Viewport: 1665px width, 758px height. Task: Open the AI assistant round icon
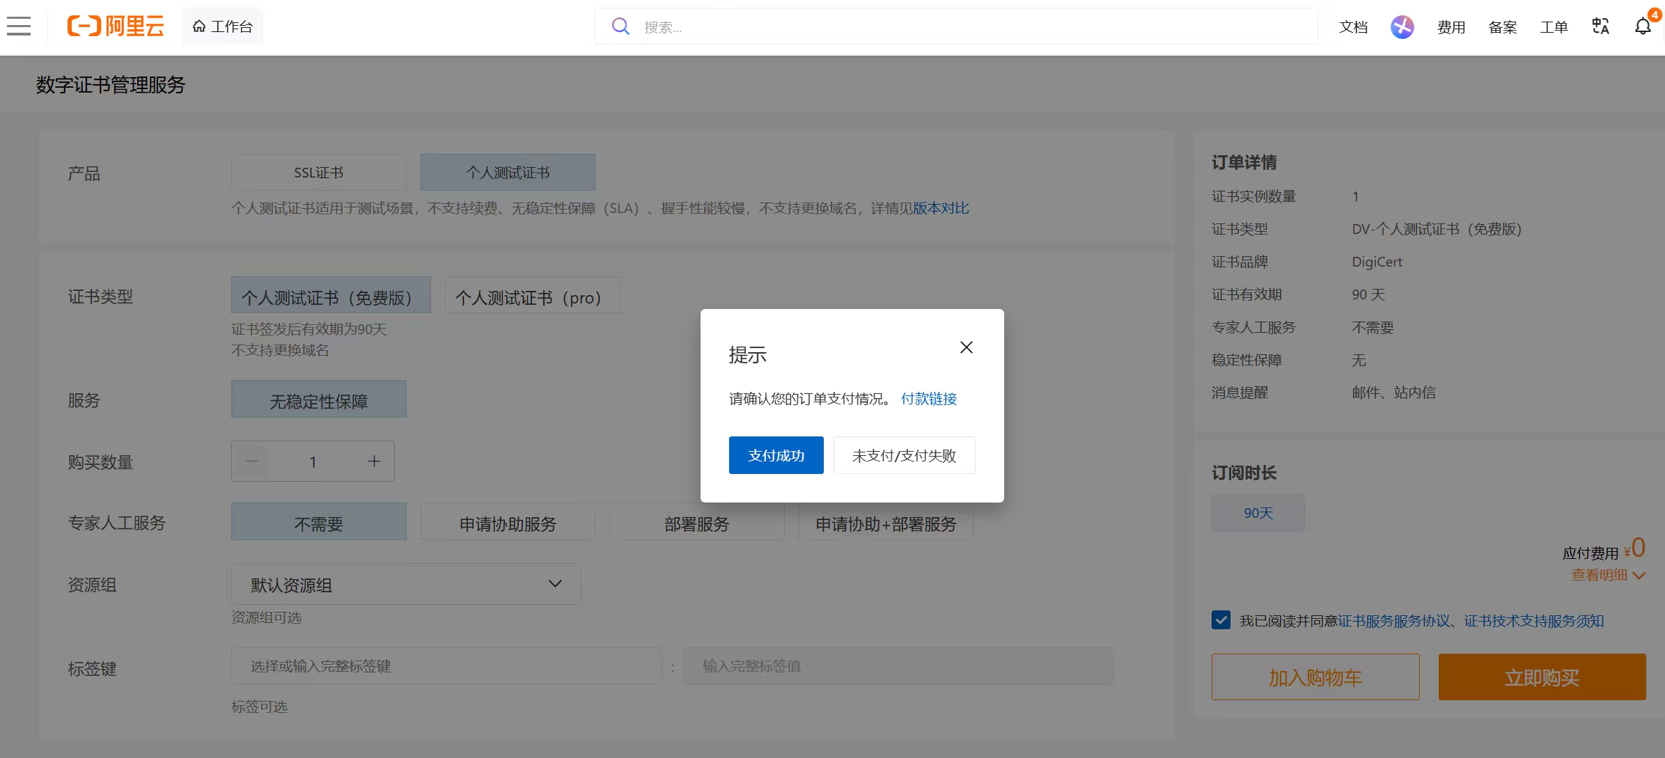point(1402,27)
